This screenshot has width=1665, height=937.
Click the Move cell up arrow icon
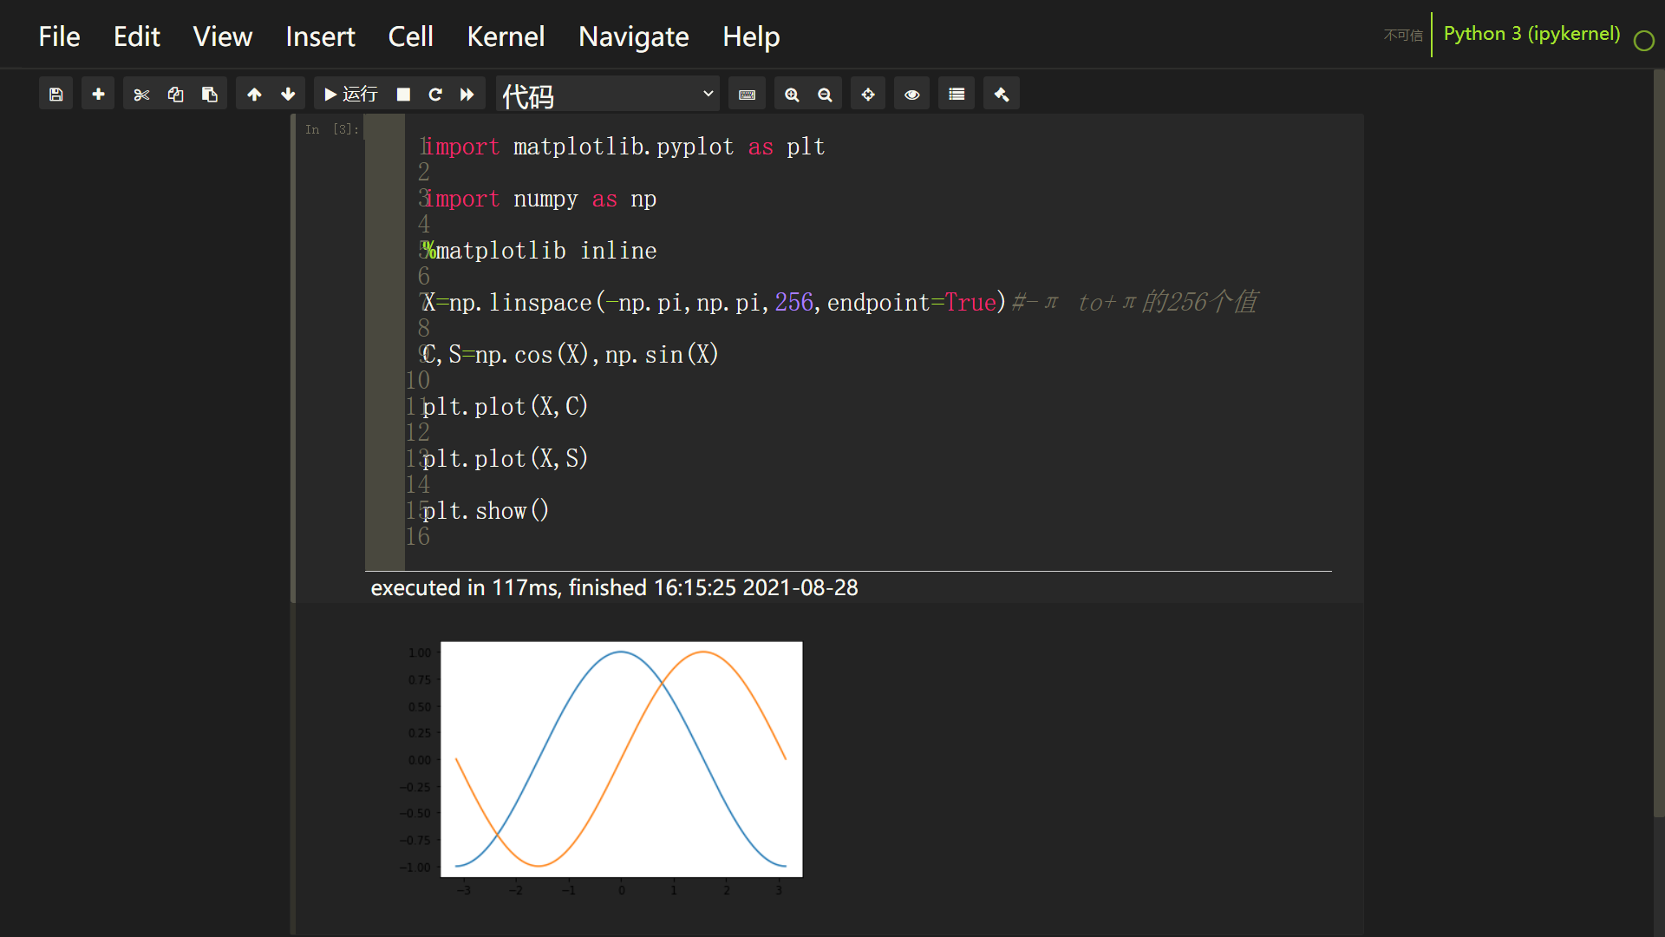tap(254, 94)
